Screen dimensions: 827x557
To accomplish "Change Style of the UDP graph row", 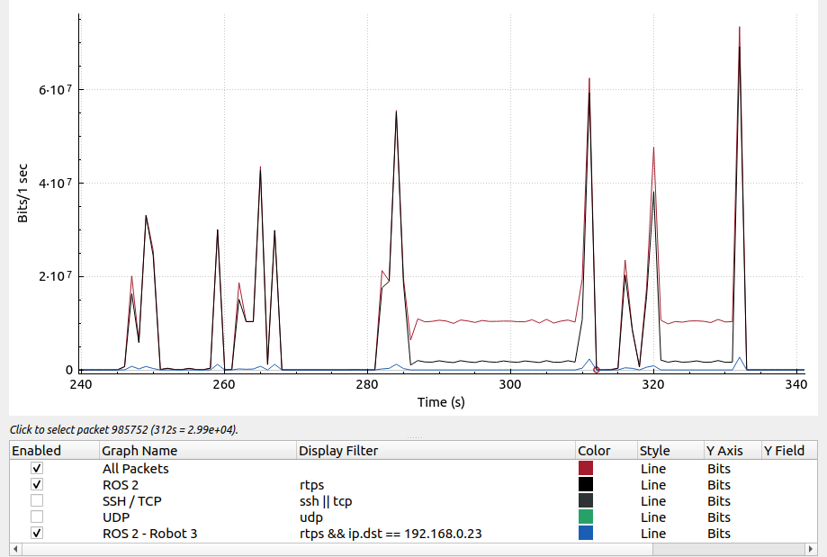I will pos(654,517).
